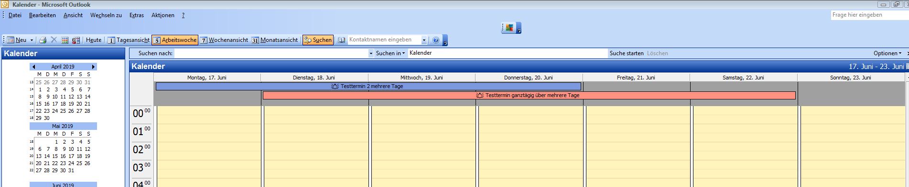Viewport: 909px width, 187px height.
Task: Select the red Testtermin ganztägig appointment
Action: 529,96
